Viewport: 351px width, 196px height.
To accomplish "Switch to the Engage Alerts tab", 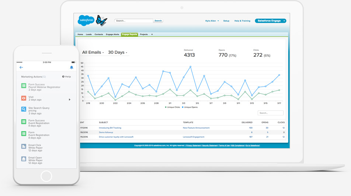I will pyautogui.click(x=112, y=35).
